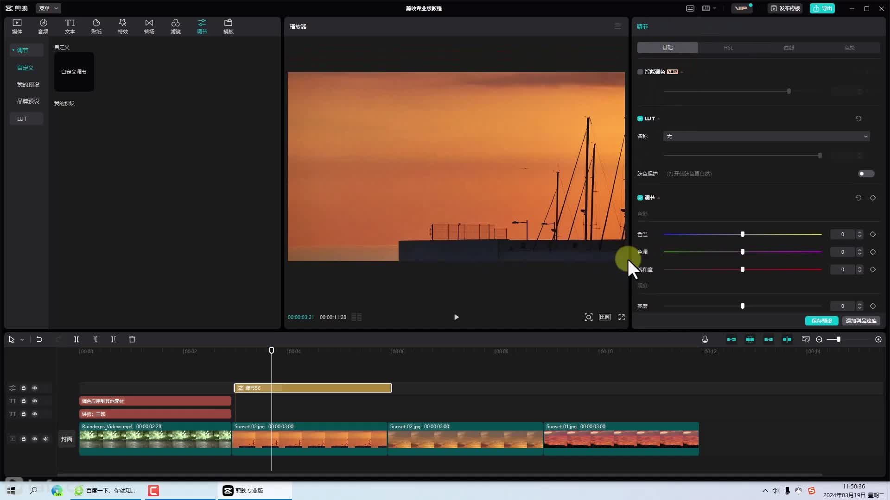Switch to the 基础 tab

point(667,48)
